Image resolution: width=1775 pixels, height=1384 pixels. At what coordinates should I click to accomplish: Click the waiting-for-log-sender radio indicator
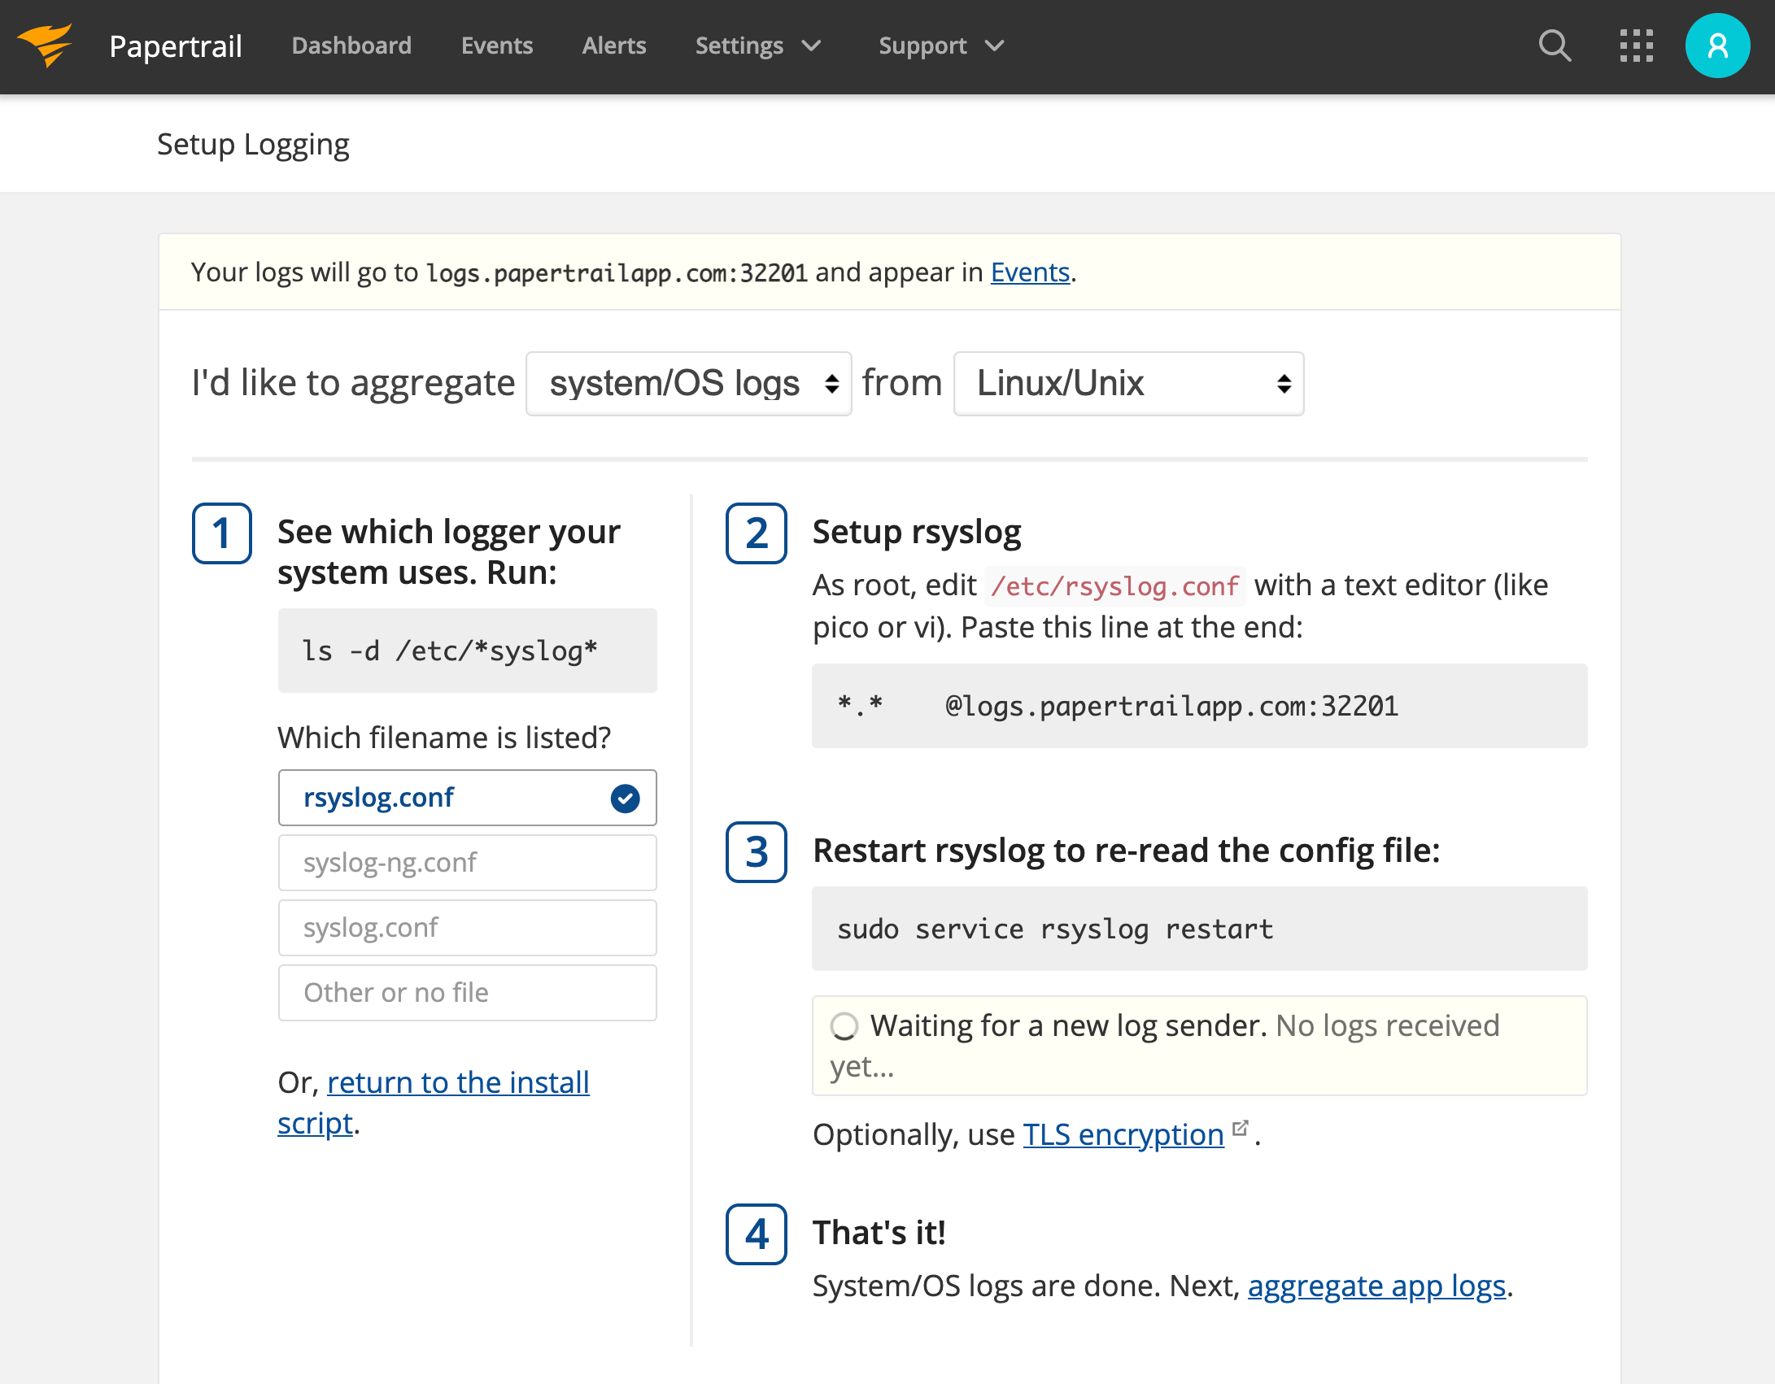coord(845,1026)
